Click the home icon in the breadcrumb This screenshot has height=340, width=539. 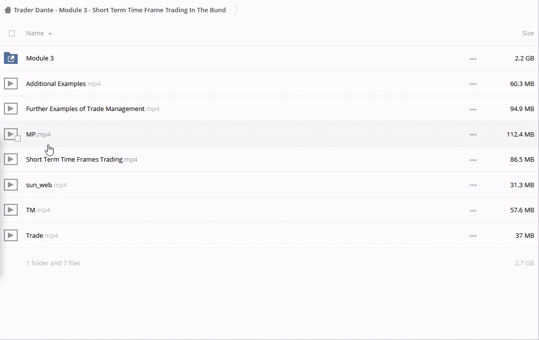click(7, 10)
